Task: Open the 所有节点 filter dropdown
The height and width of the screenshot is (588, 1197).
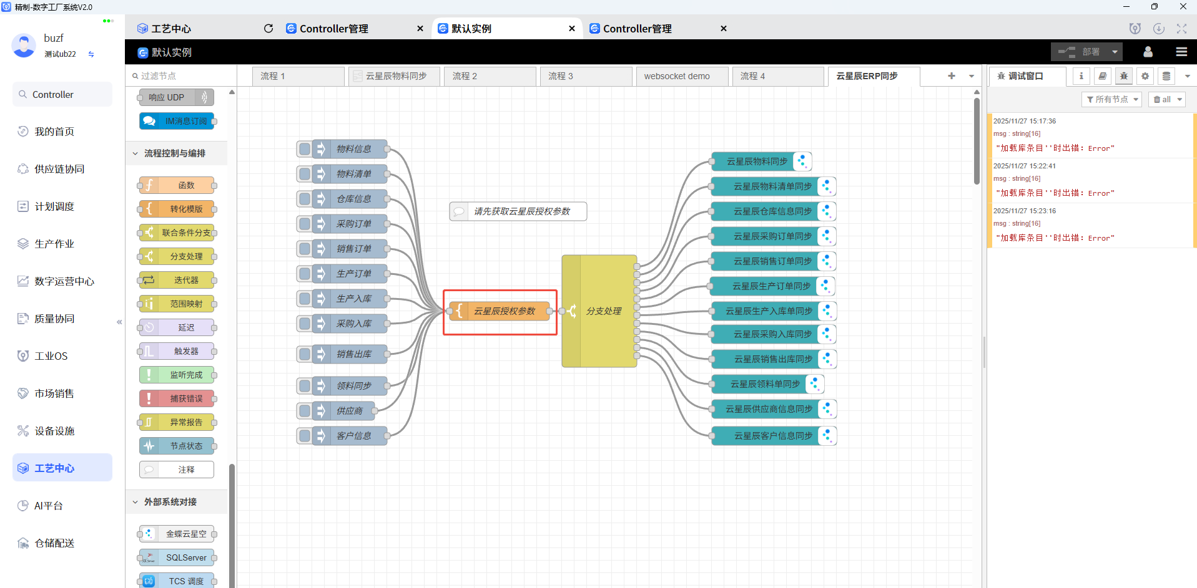Action: 1111,100
